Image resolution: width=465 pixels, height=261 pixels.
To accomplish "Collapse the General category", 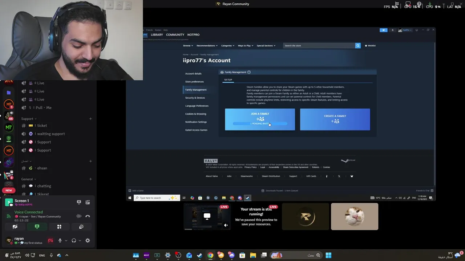I will click(x=29, y=179).
